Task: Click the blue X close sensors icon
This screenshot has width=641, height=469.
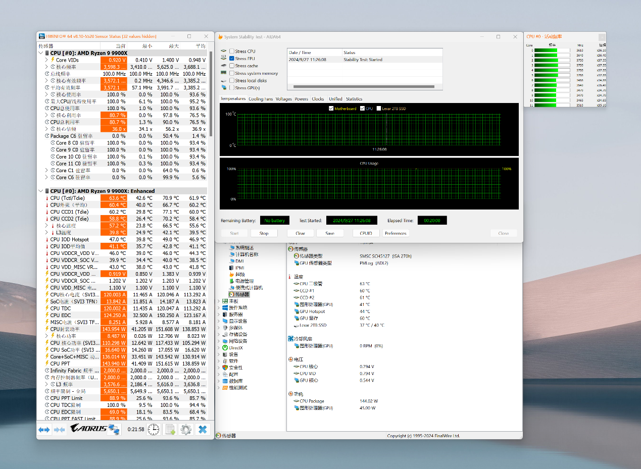Action: 203,429
